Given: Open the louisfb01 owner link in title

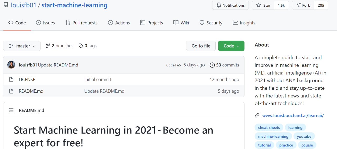Looking at the screenshot, I should pos(23,5).
